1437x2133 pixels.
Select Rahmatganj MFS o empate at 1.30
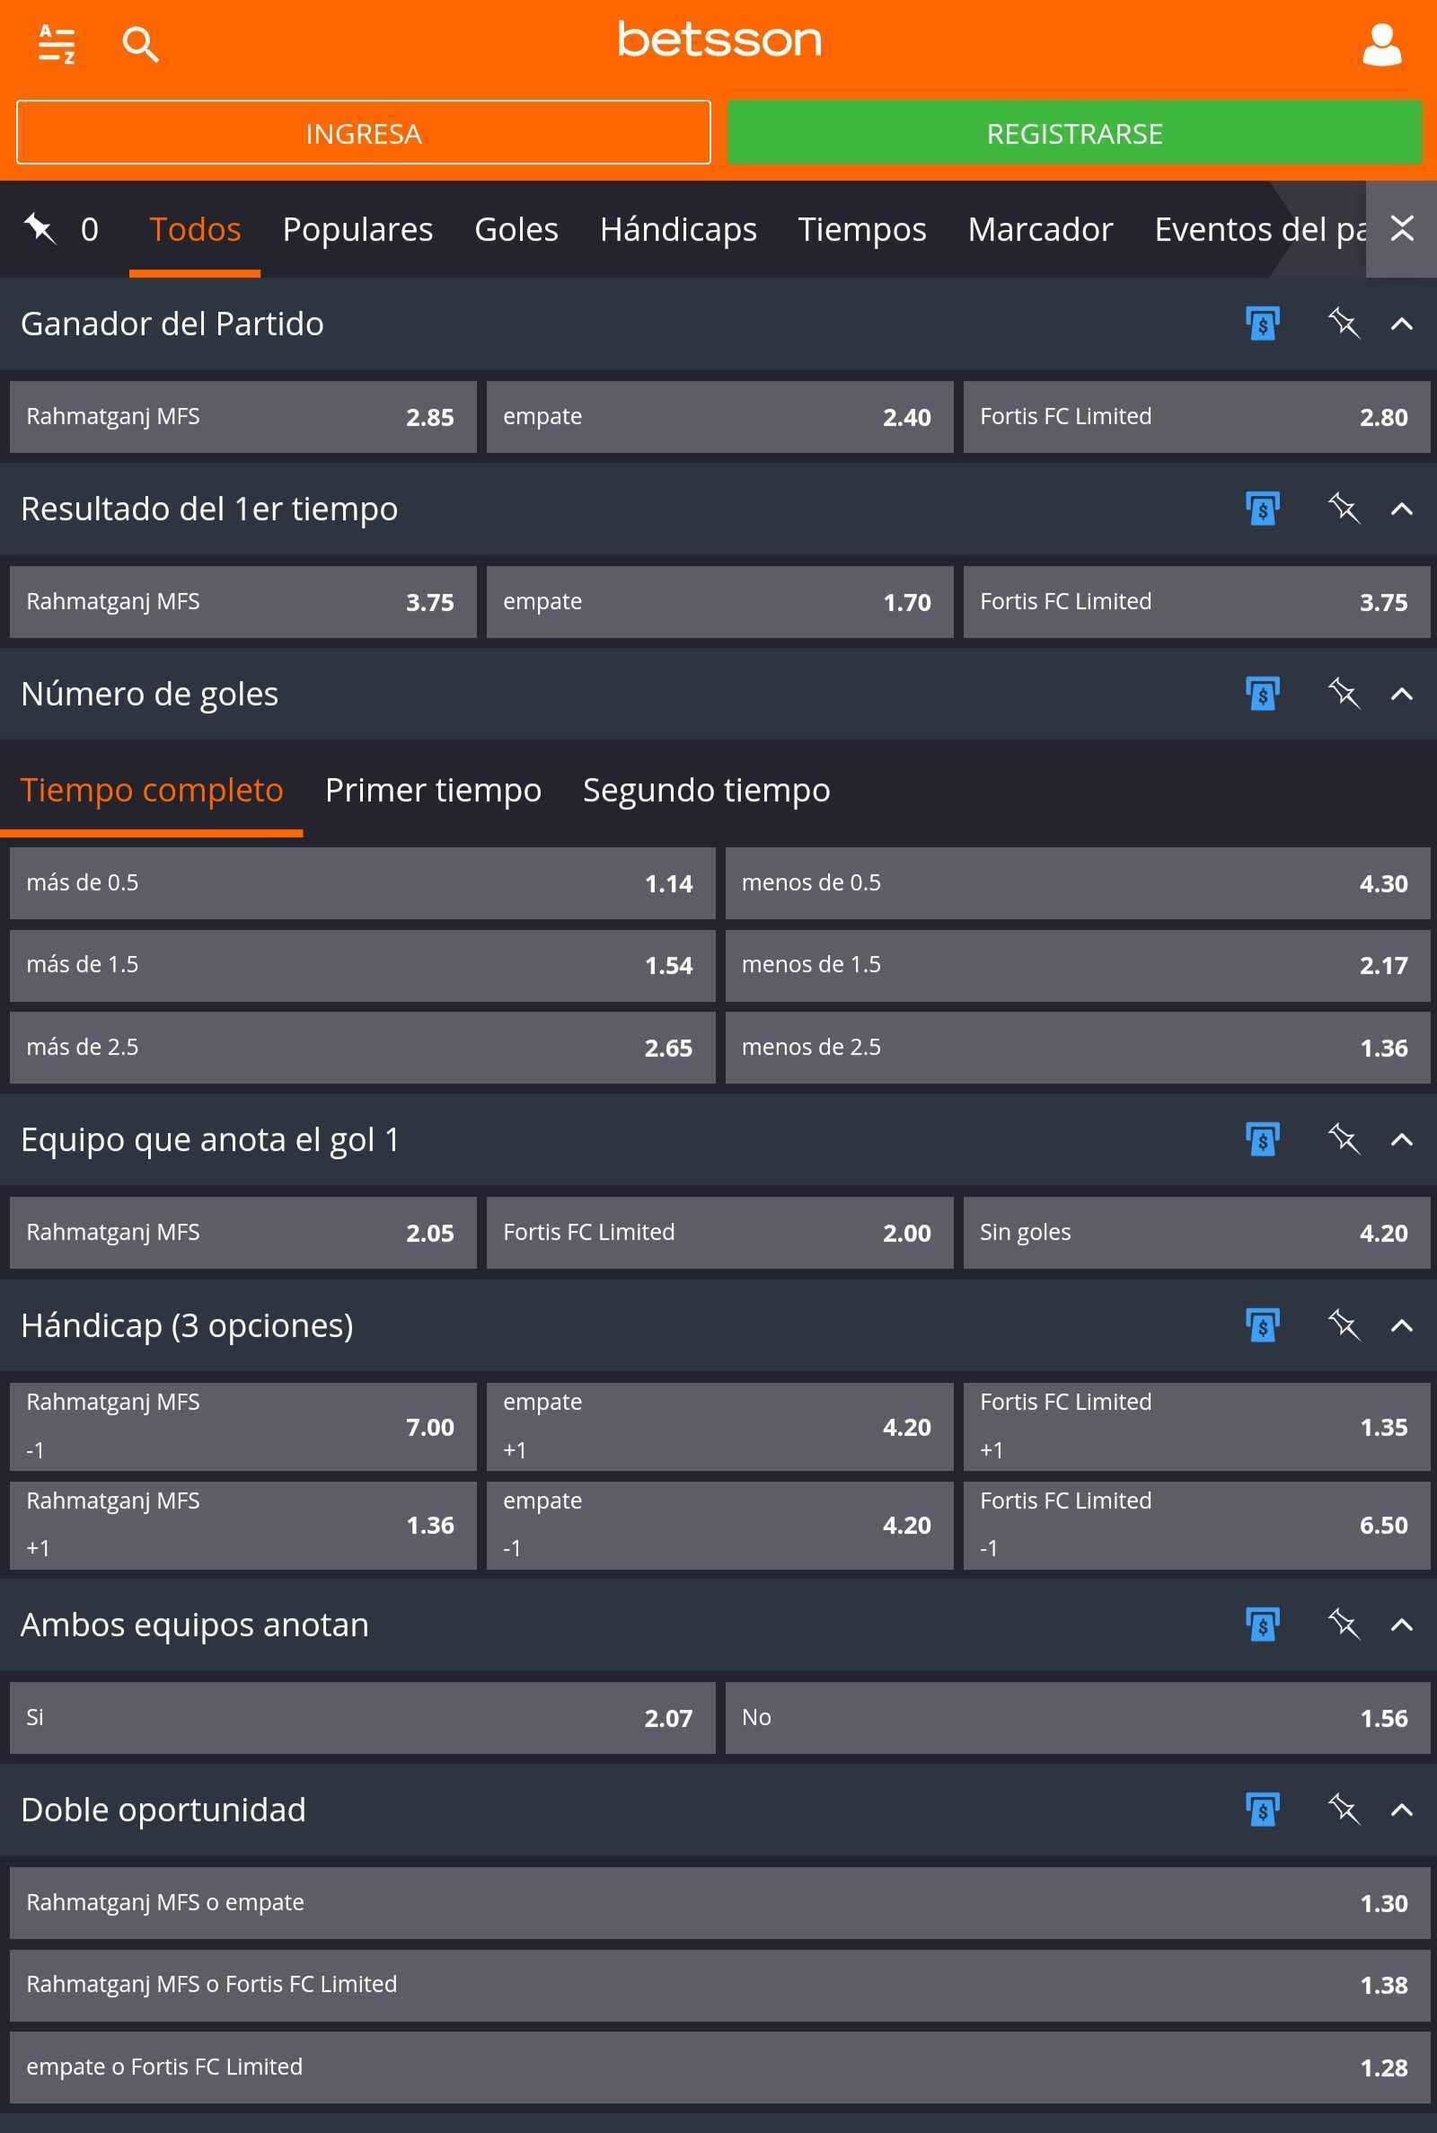click(719, 1903)
